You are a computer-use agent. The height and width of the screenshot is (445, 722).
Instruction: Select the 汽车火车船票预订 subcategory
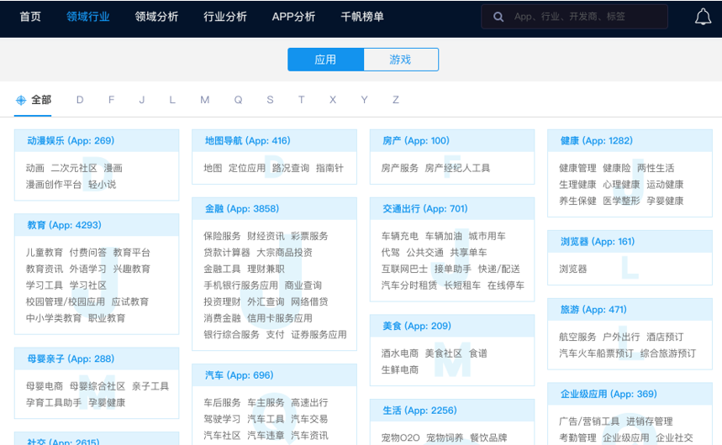tap(596, 353)
